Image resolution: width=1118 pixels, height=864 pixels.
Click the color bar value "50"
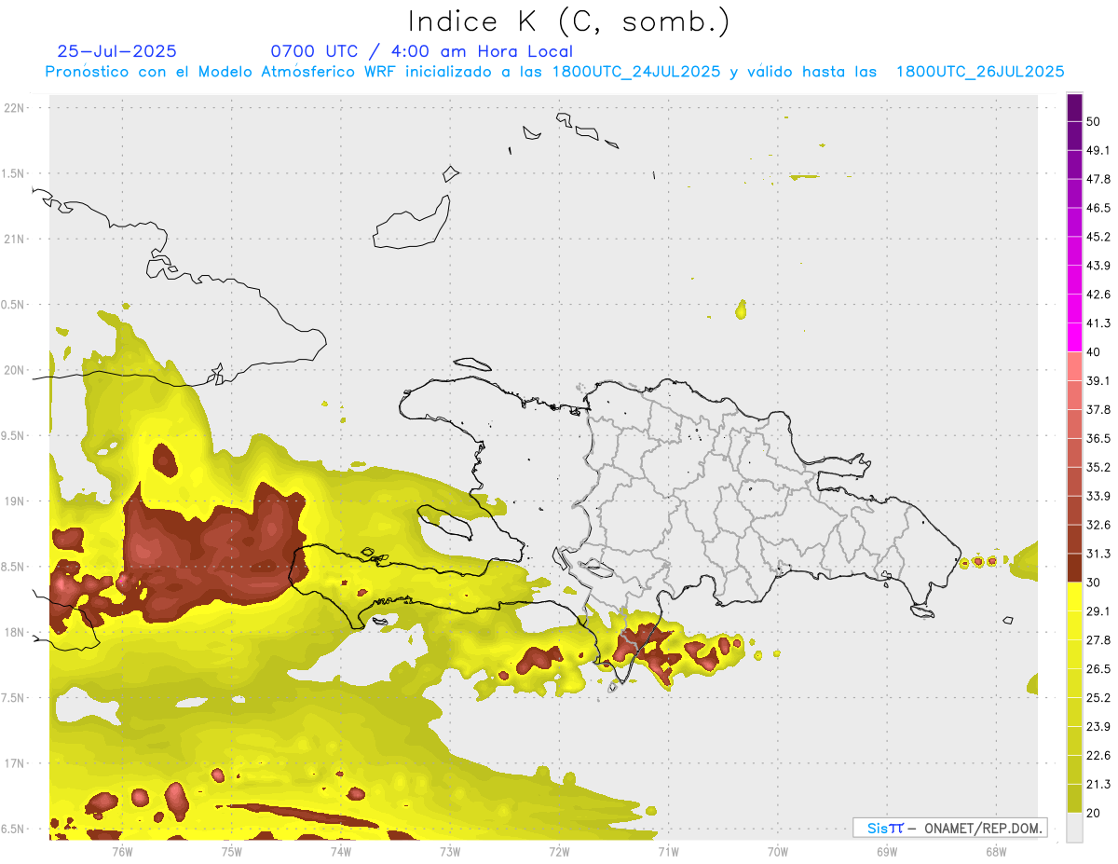(x=1096, y=122)
